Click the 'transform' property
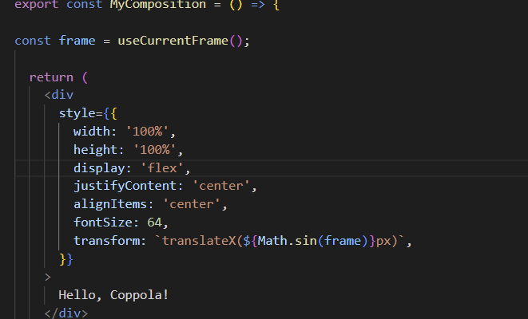Screen dimensions: 528x319 pyautogui.click(x=106, y=241)
